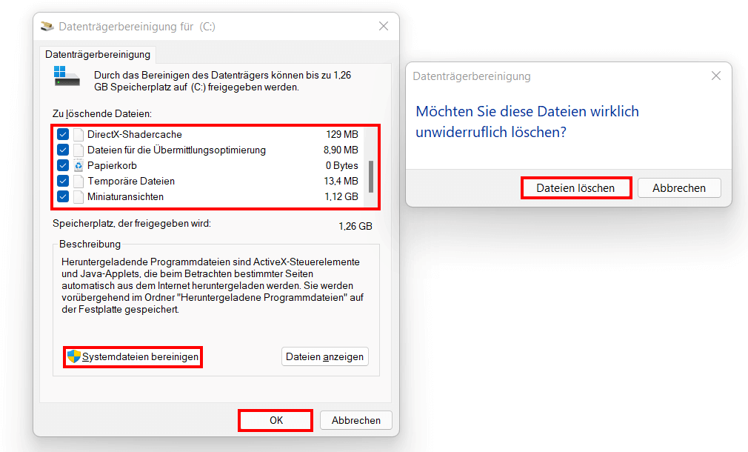Uncheck the Miniaturansichten checkbox
Viewport: 748px width, 452px height.
pos(63,196)
